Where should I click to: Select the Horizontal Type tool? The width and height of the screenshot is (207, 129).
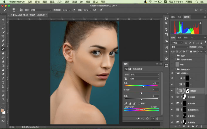tap(3, 83)
